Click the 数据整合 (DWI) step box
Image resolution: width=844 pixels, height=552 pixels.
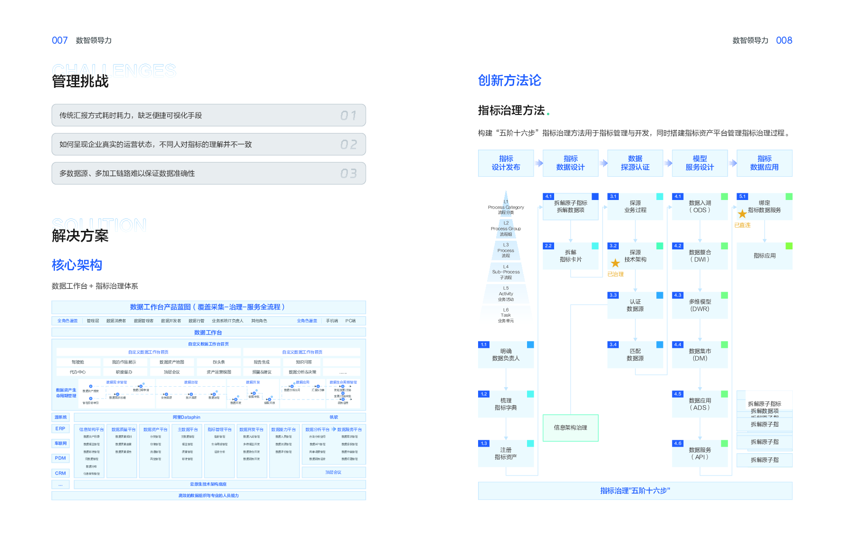pos(700,256)
